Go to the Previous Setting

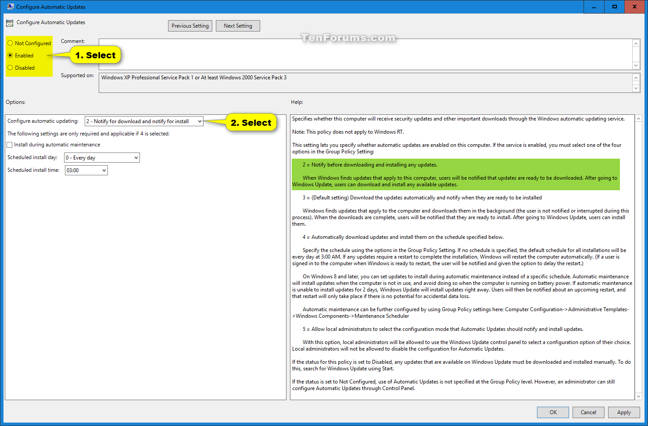click(190, 26)
